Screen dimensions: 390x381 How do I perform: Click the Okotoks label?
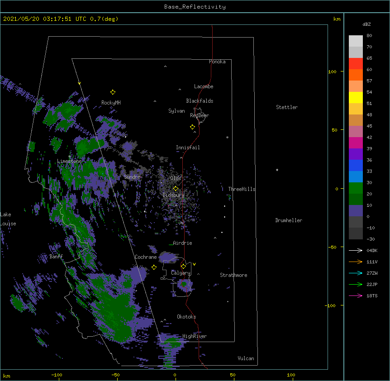tap(186, 317)
